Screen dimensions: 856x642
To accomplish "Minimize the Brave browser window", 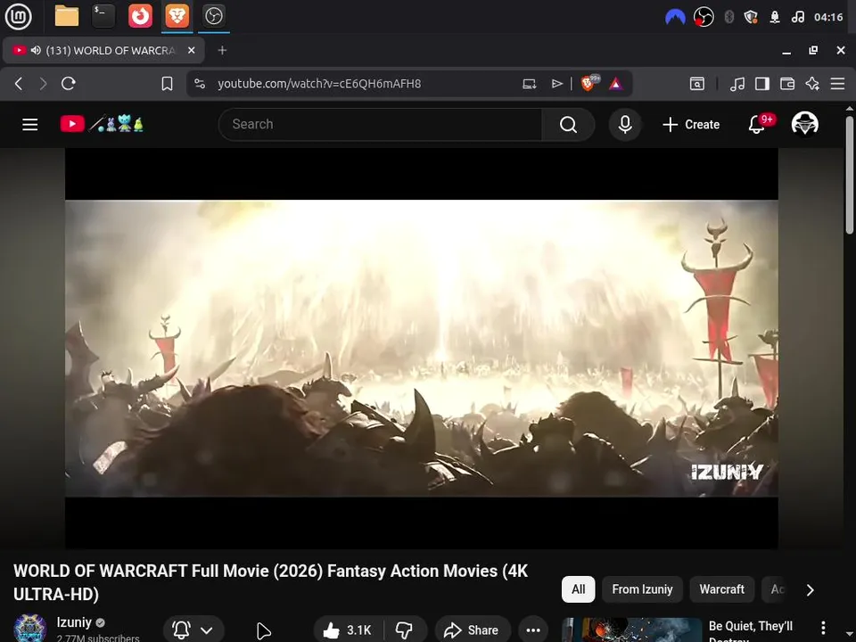I will click(x=786, y=51).
